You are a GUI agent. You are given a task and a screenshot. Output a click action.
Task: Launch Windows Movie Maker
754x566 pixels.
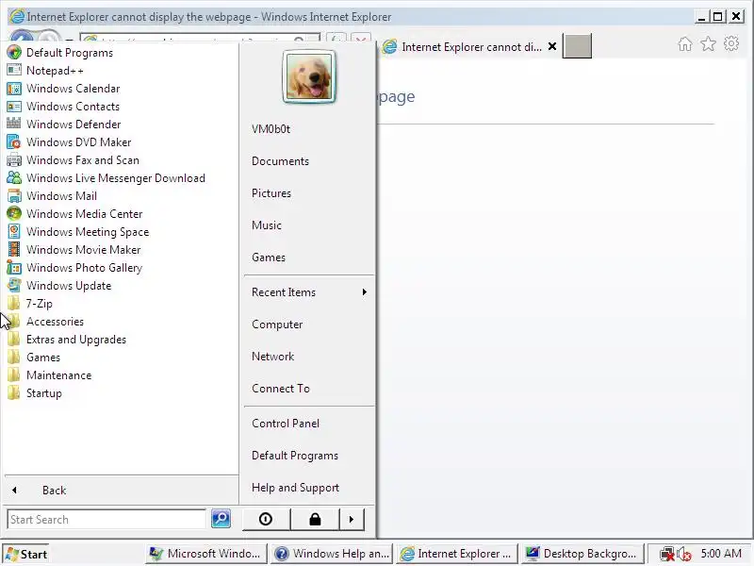(x=74, y=249)
